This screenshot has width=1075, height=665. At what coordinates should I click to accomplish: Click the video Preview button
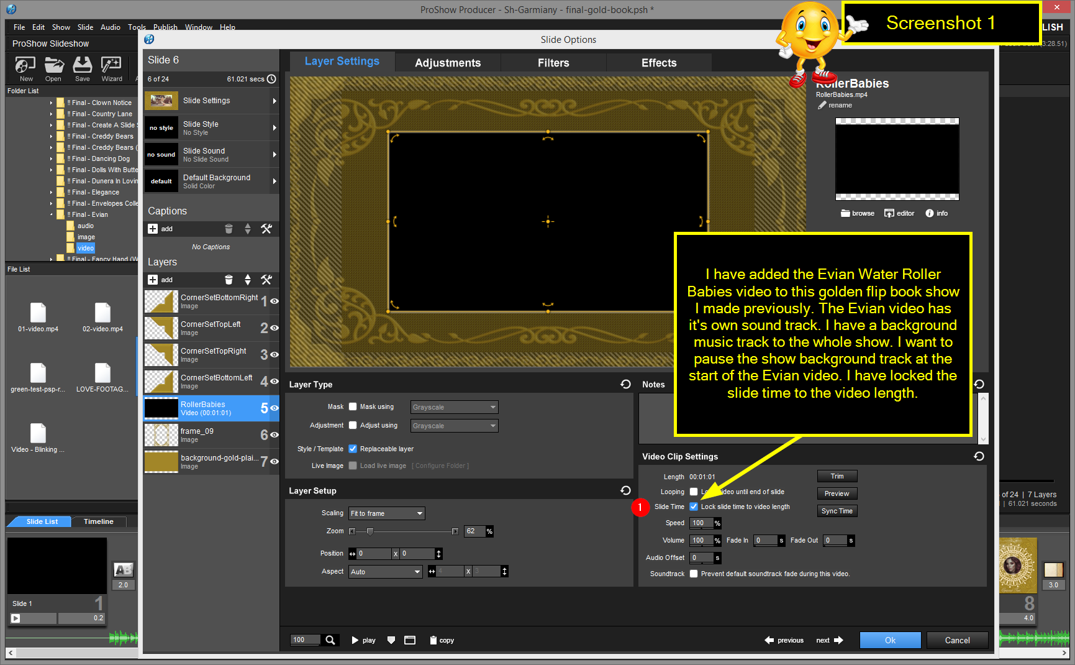837,493
